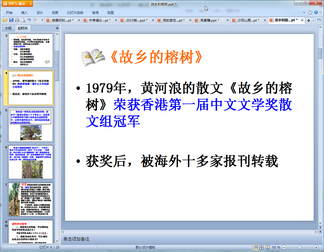Viewport: 324px width, 252px height.
Task: Click the book image on the slide
Action: (93, 57)
